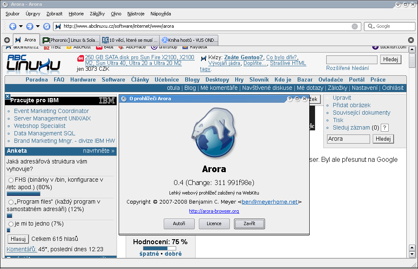
Task: Open the Soubor menu
Action: pyautogui.click(x=12, y=14)
